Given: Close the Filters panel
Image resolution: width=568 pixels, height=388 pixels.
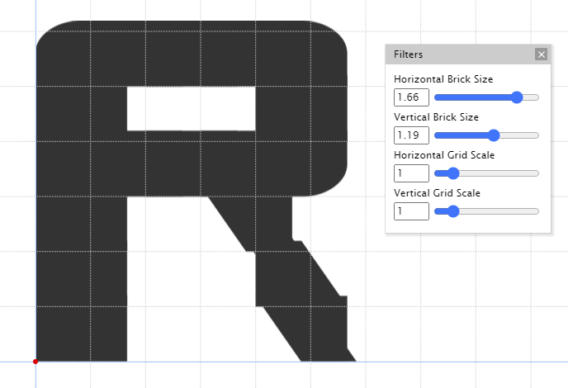Looking at the screenshot, I should (x=542, y=54).
